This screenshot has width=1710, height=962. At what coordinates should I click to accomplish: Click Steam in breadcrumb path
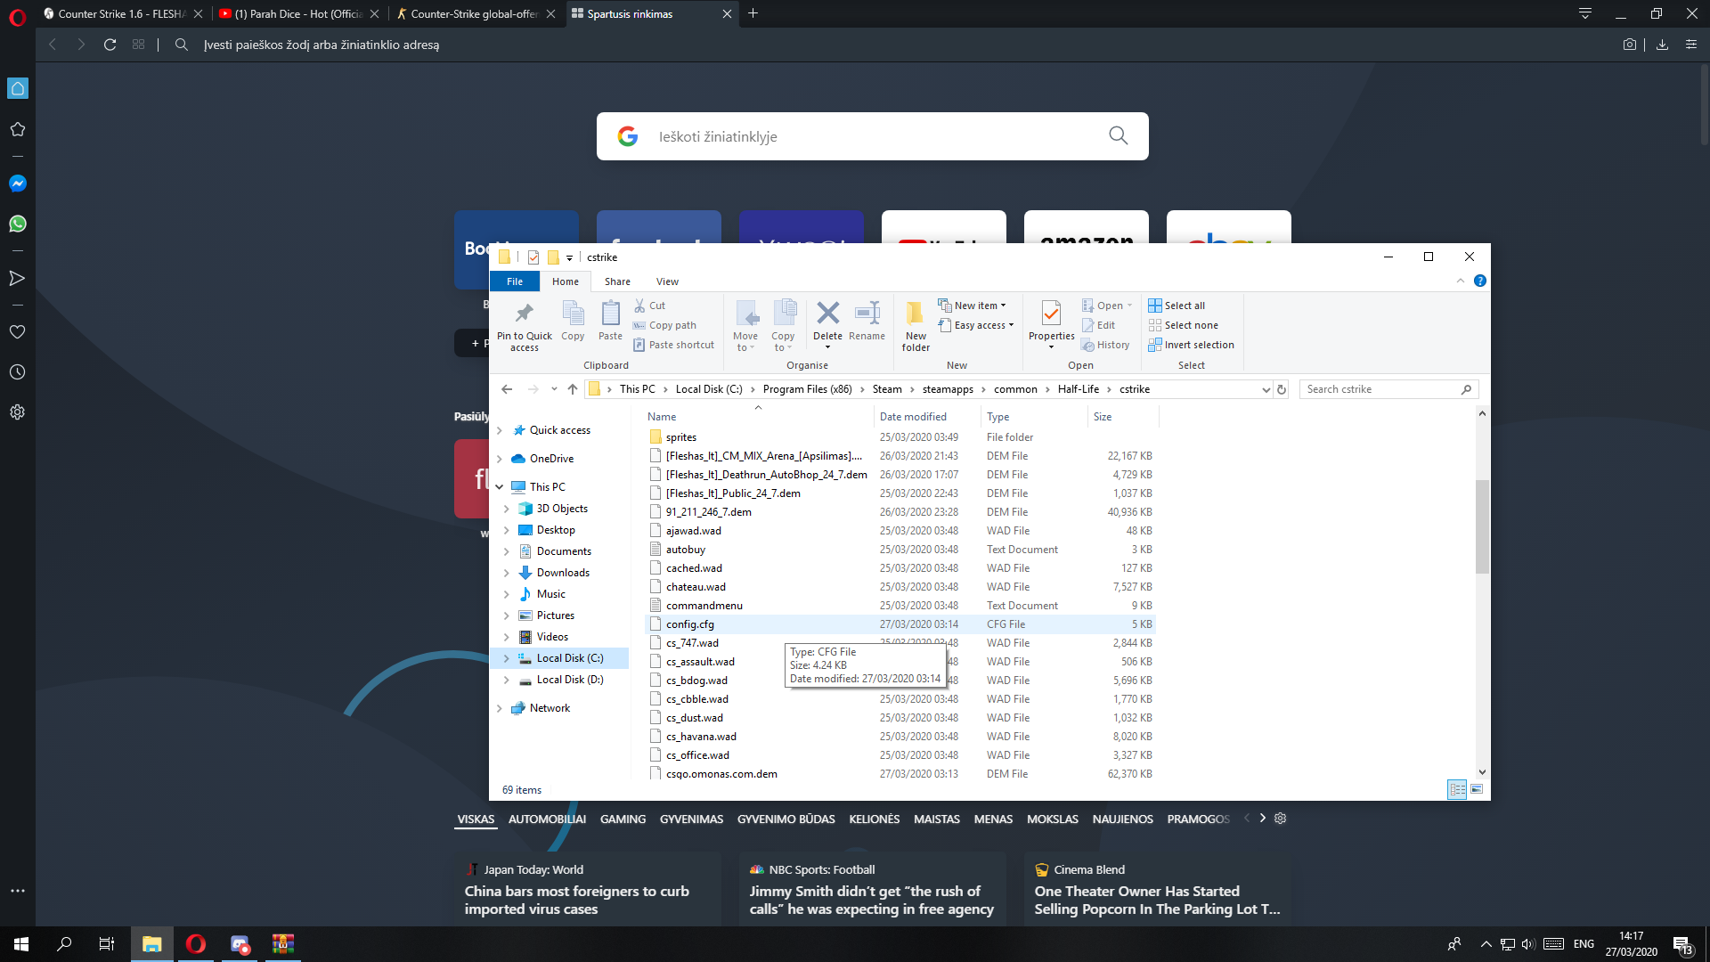point(886,389)
